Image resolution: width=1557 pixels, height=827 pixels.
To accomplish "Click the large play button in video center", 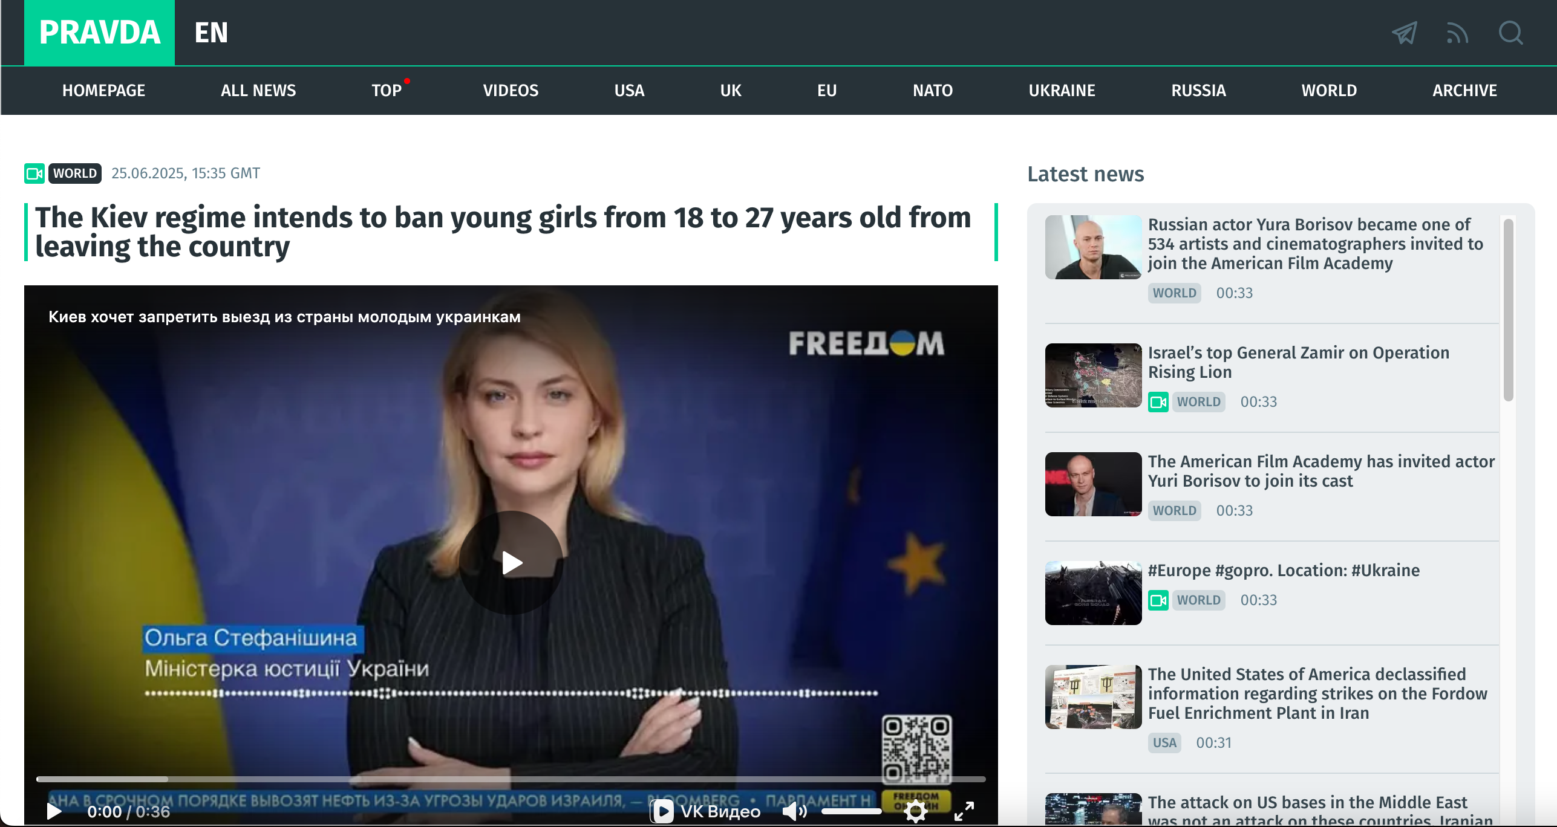I will (511, 563).
